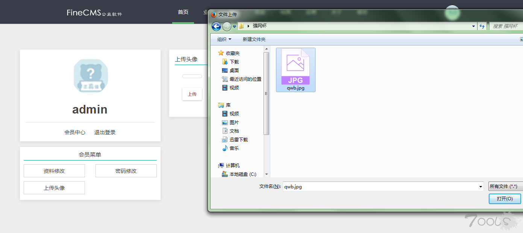523x233 pixels.
Task: Open the Organize (组织) dropdown menu
Action: [x=224, y=39]
